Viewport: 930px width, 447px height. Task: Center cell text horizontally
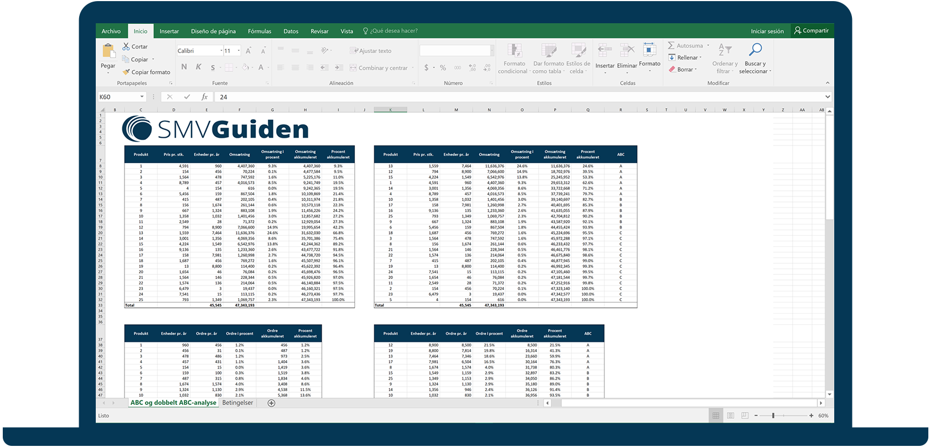(295, 67)
